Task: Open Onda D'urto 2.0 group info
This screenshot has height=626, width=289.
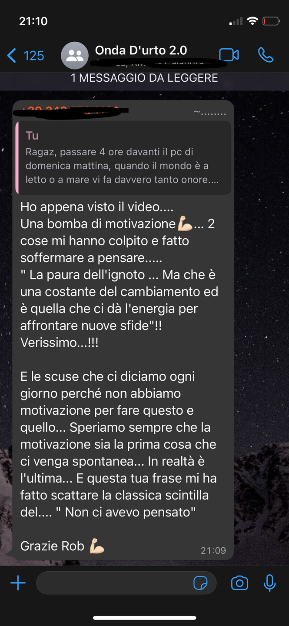Action: (141, 50)
